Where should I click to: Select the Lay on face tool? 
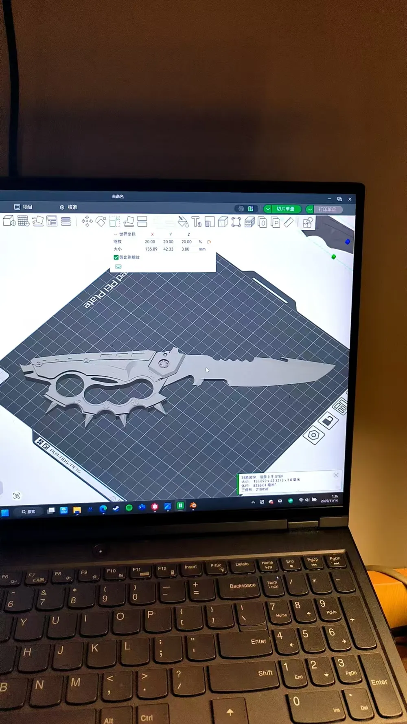click(129, 221)
